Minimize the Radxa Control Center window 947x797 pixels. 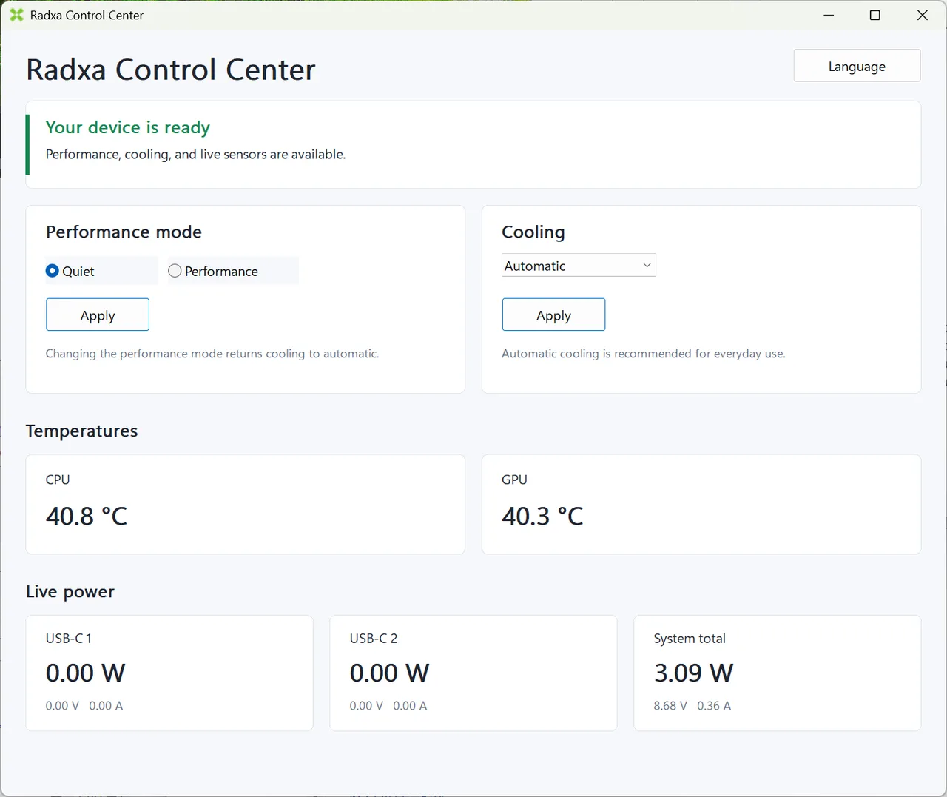829,15
